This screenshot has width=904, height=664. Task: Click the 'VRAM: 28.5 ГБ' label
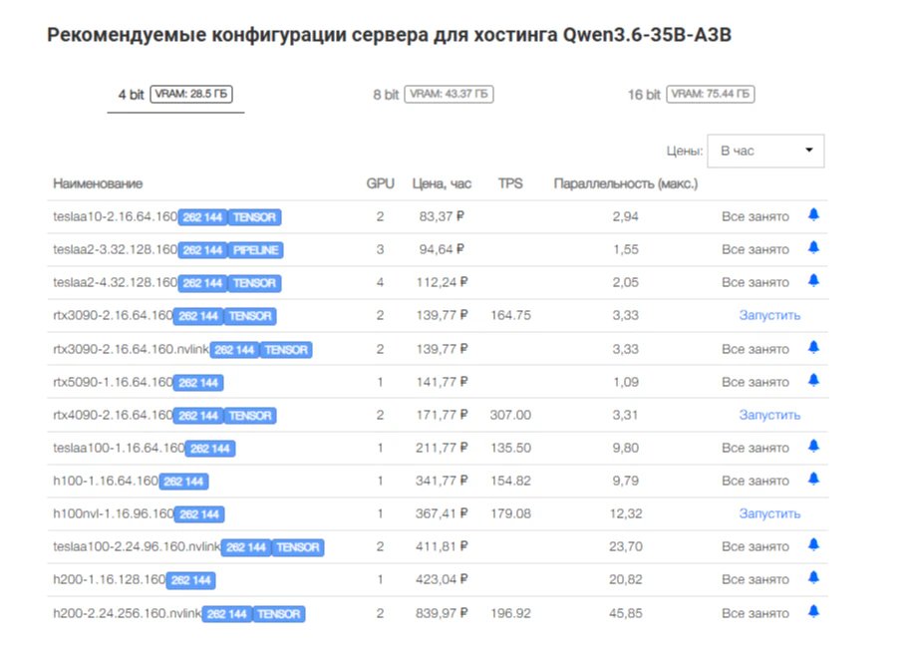tap(191, 94)
